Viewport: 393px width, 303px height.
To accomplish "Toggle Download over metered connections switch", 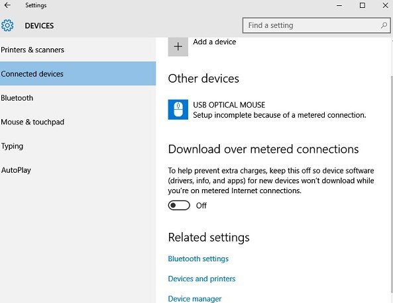I will click(179, 206).
